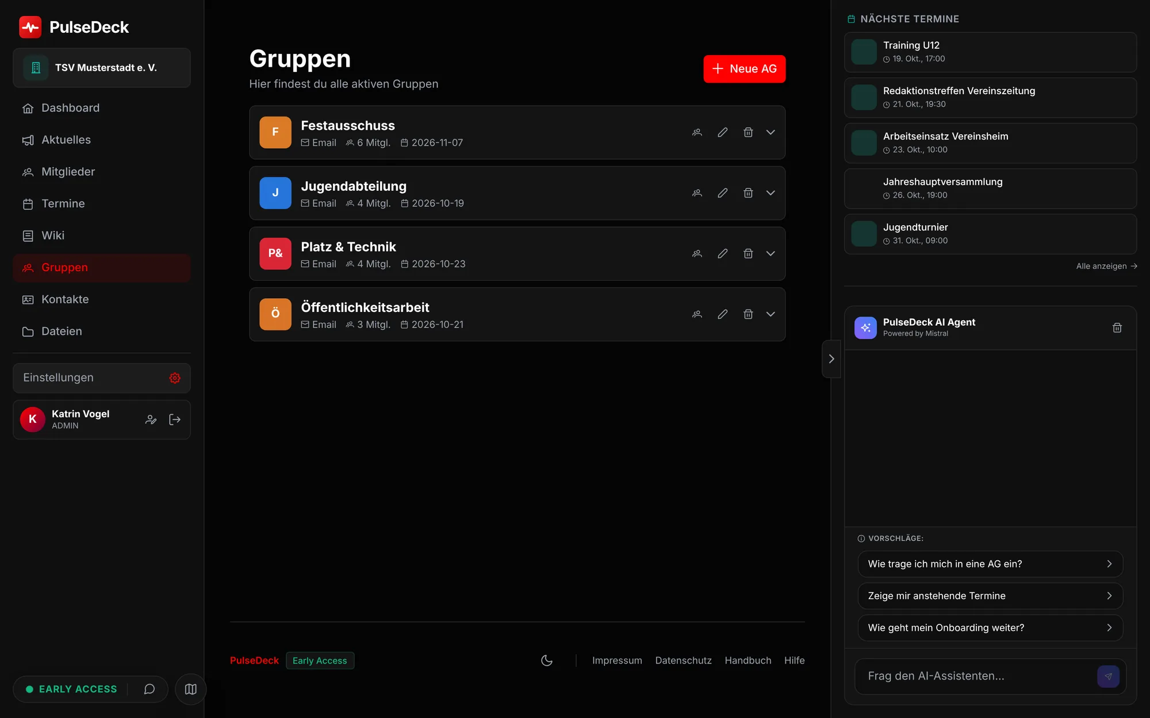Expand the Festausschuss group row

coord(770,132)
